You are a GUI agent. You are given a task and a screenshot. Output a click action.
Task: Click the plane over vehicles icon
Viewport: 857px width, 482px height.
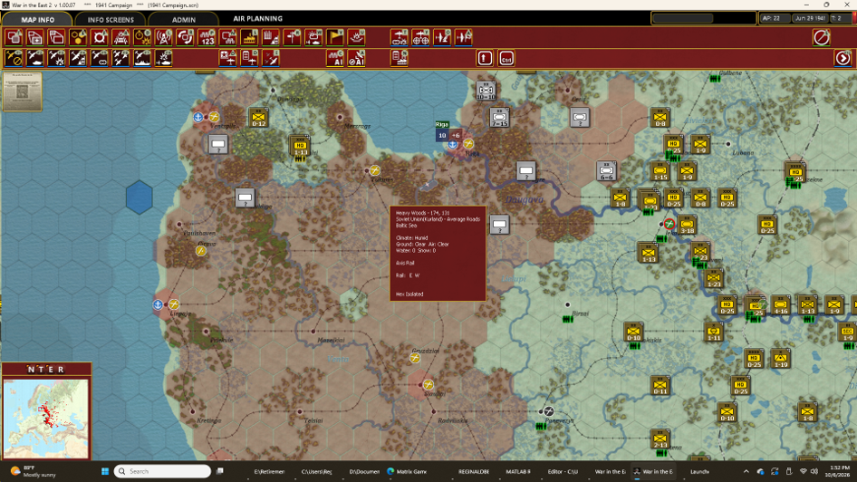tap(400, 38)
